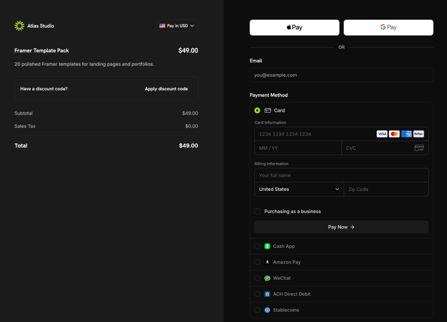Click the Your full name field
Viewport: 447px width, 322px height.
point(341,175)
